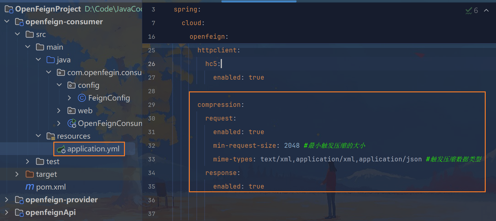Viewport: 496px width, 221px height.
Task: Click the 'response:' key on line 34
Action: coord(223,173)
